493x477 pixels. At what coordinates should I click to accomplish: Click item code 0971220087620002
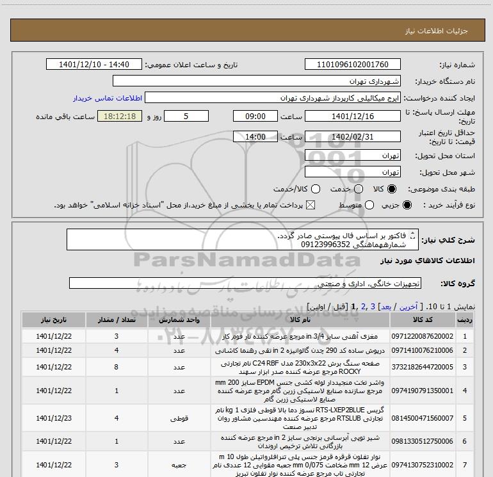[423, 336]
